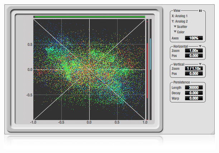Click the -0.5 label on vertical axis
219x153 pixels.
(x=29, y=95)
